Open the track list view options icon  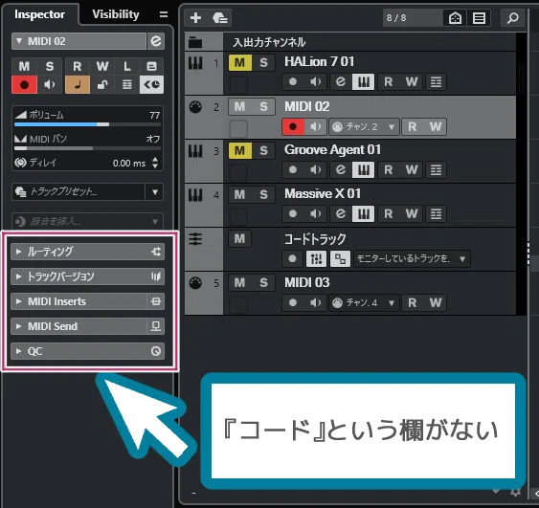click(x=479, y=17)
